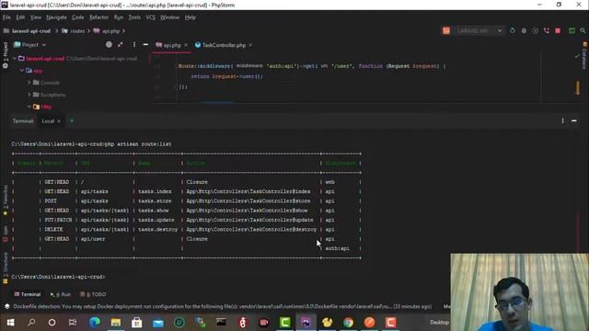Hide the terminal panel with minimize icon
This screenshot has height=331, width=589.
pos(573,120)
